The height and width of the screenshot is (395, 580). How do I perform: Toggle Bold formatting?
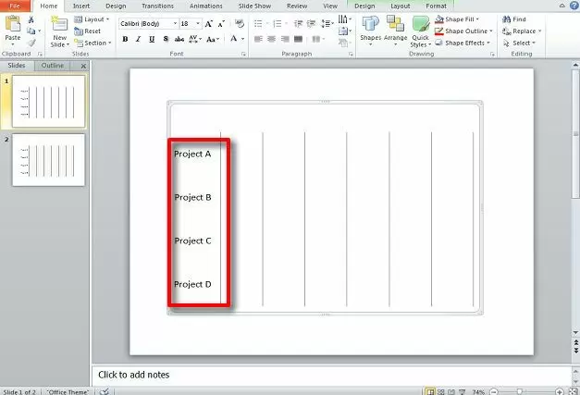click(125, 40)
